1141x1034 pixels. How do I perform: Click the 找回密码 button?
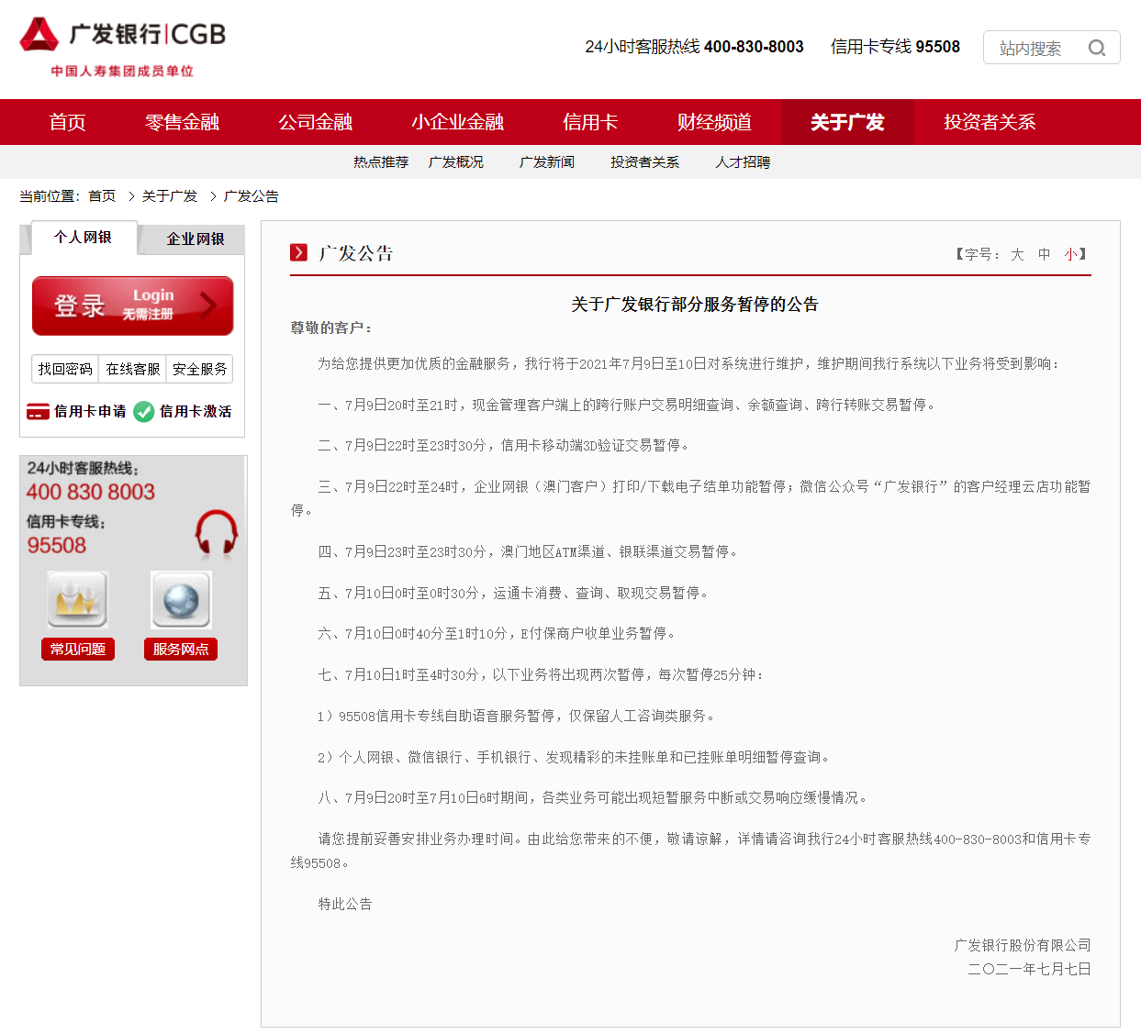[65, 369]
